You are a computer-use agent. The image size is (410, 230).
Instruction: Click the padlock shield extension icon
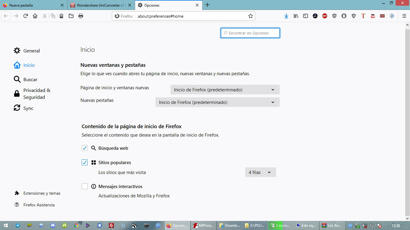354,16
